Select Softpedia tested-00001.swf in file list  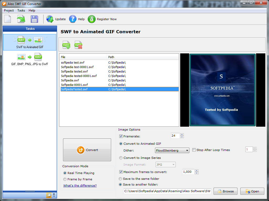point(120,76)
